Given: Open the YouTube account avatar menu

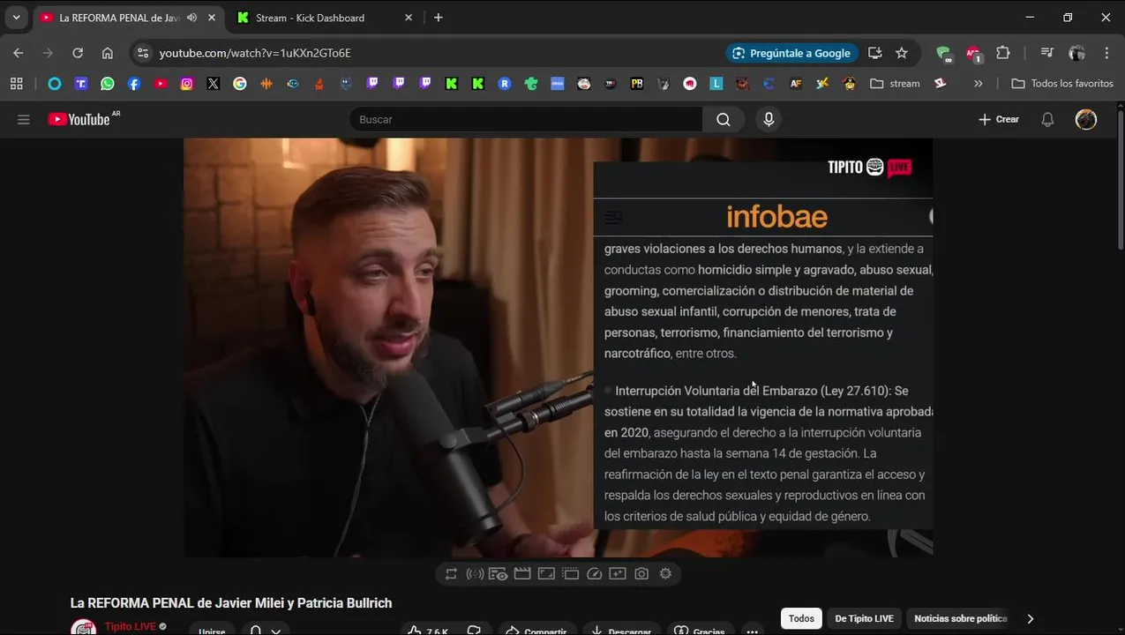Looking at the screenshot, I should [1086, 119].
